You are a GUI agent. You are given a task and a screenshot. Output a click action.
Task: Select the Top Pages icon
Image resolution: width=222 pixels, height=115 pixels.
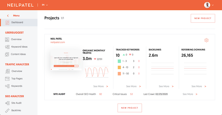pos(7,79)
